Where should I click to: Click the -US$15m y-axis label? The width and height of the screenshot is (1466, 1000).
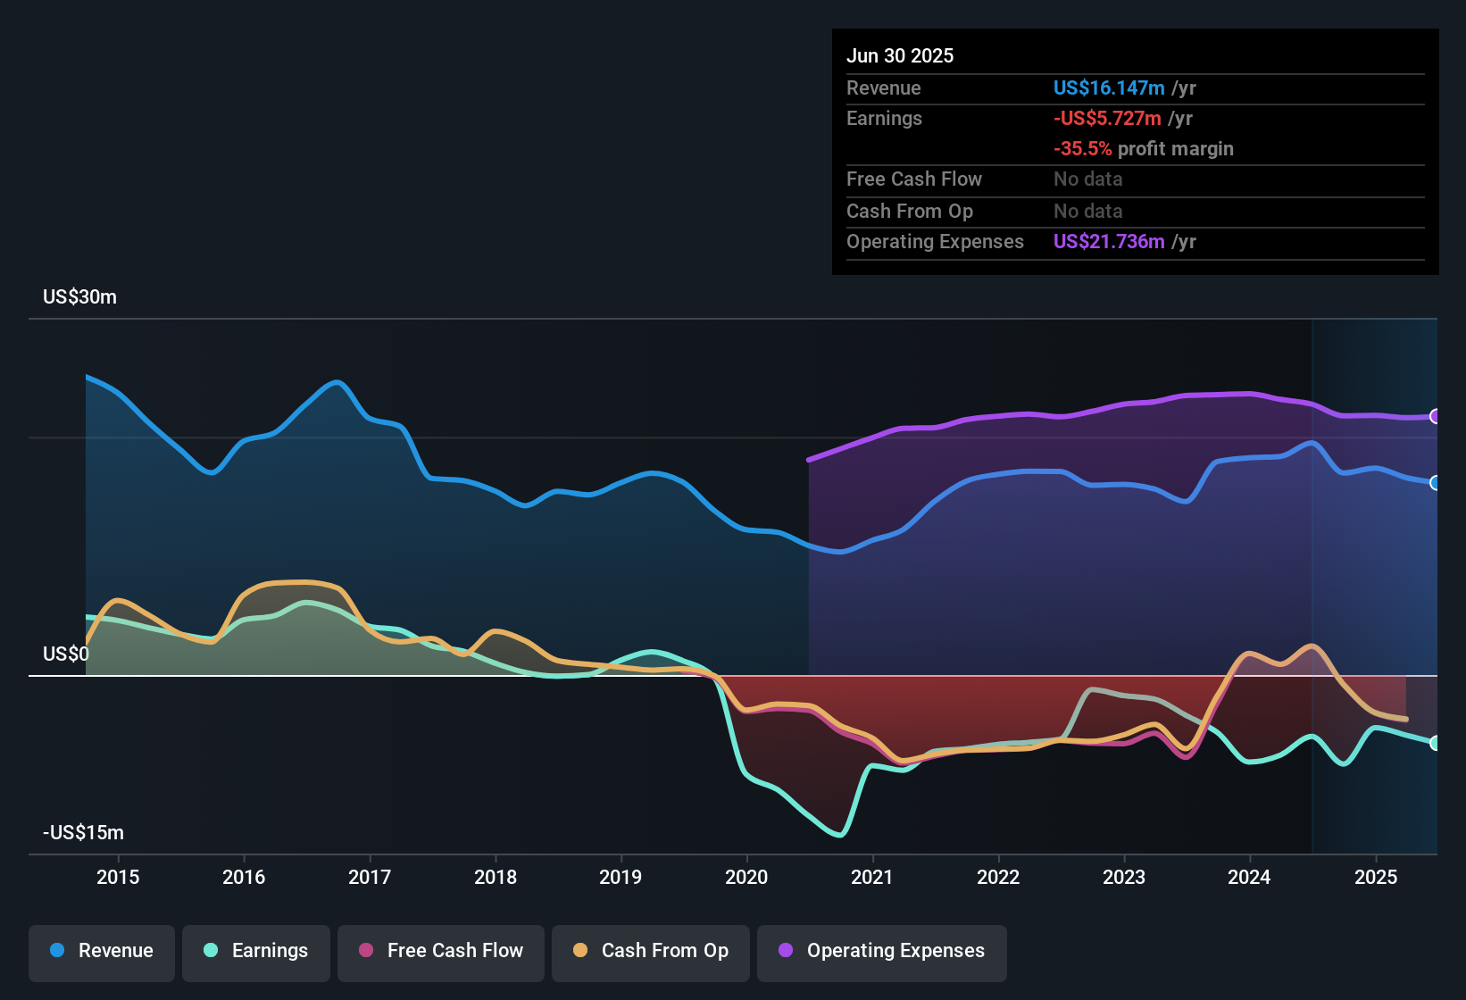[83, 833]
